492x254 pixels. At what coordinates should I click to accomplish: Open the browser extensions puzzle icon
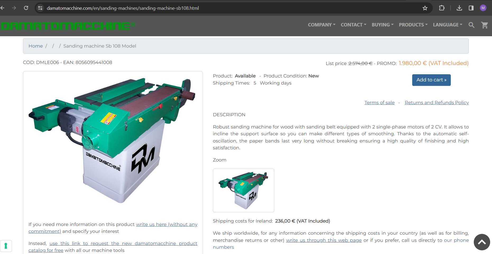pos(442,8)
